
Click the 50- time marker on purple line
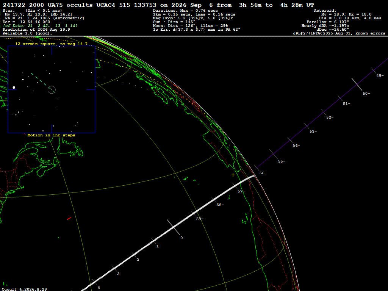366,93
